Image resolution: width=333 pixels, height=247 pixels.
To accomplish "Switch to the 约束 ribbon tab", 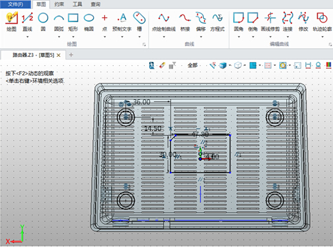I will coord(59,4).
